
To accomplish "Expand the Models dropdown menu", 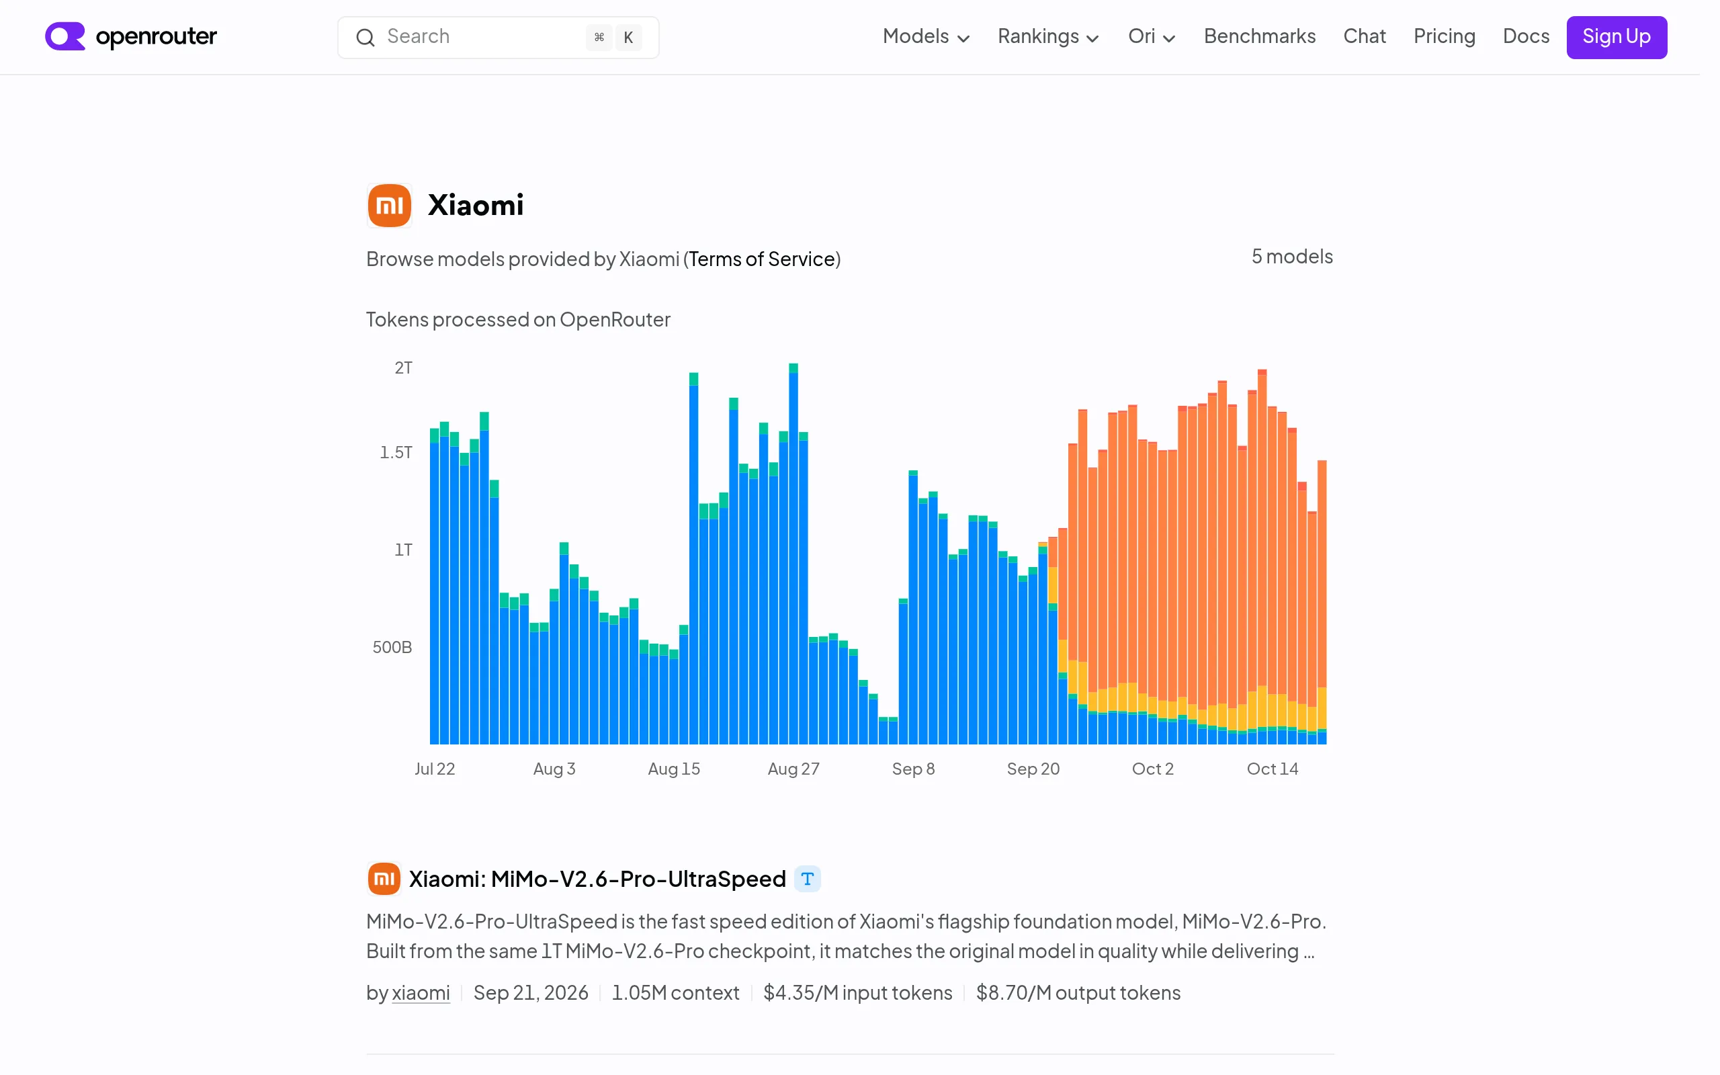I will [x=926, y=37].
